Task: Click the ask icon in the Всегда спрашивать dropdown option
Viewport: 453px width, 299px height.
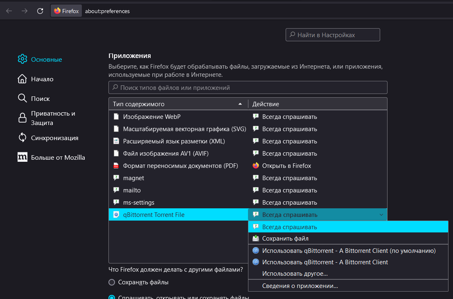Action: (x=256, y=227)
